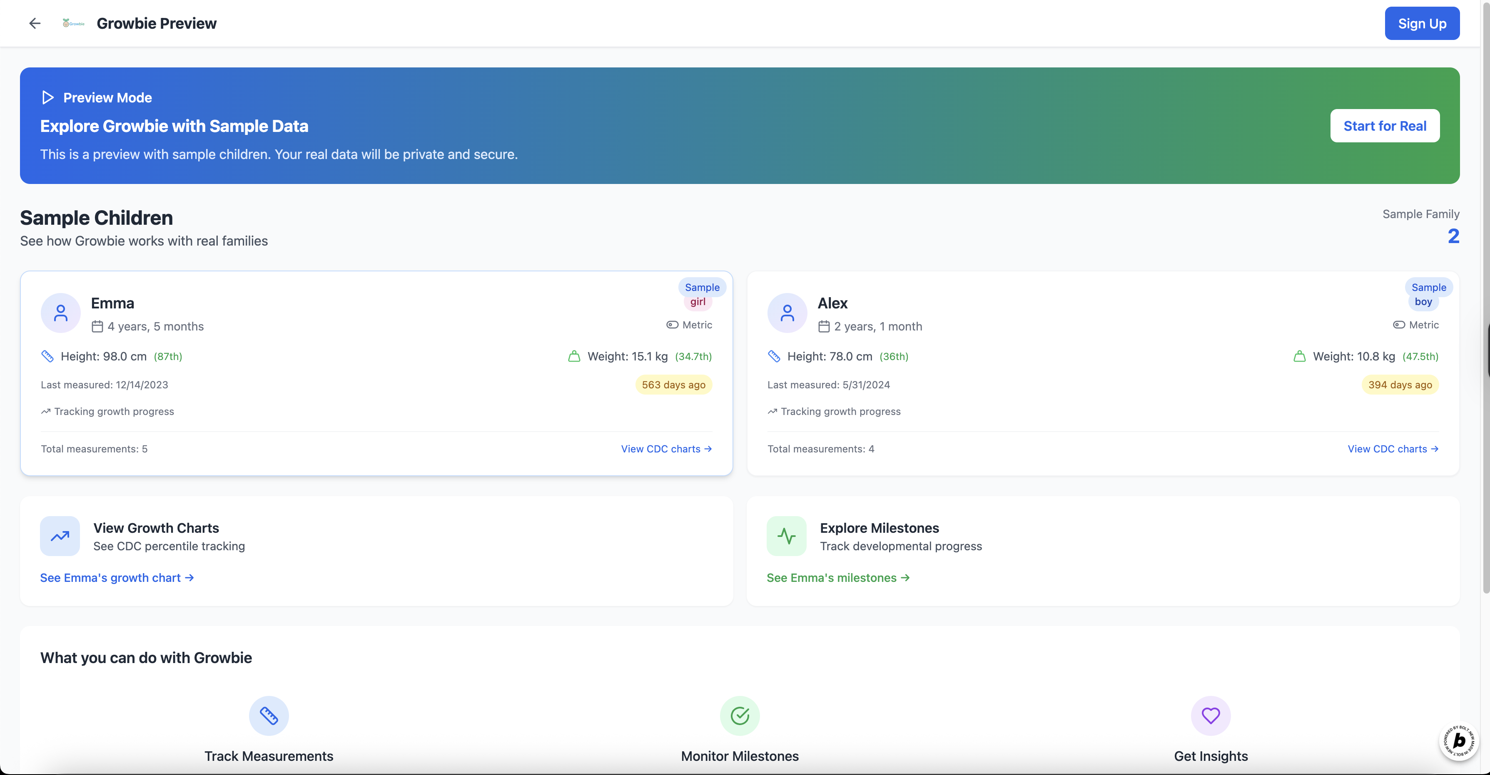Click Emma's profile avatar icon
1490x775 pixels.
(60, 313)
